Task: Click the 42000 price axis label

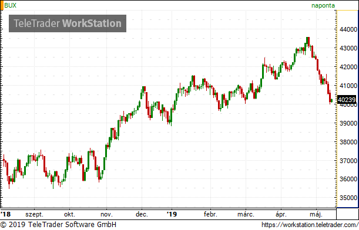Action: tap(348, 67)
